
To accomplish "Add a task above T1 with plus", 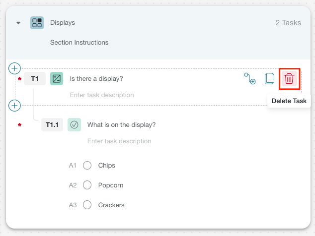I will (x=14, y=68).
